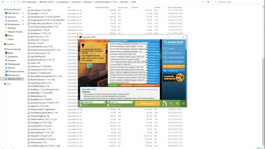The height and width of the screenshot is (149, 265).
Task: Click the Up arrow in File Explorer
Action: click(x=14, y=2)
